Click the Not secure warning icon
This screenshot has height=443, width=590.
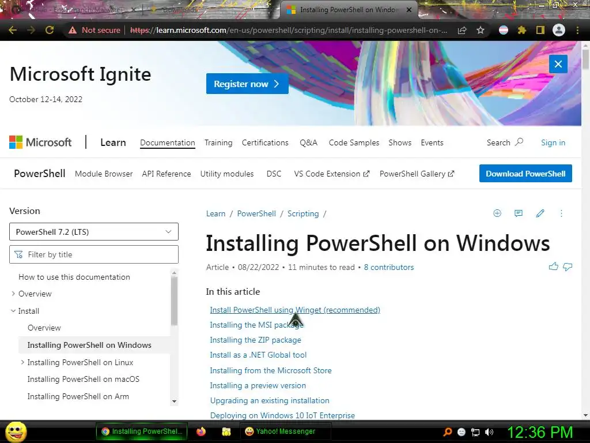pyautogui.click(x=73, y=30)
